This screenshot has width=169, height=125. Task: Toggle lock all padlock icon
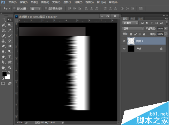[144, 34]
